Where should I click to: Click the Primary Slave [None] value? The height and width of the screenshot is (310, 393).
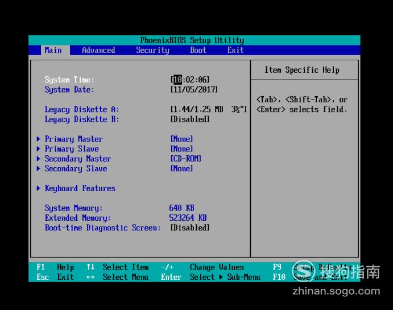[x=181, y=149]
